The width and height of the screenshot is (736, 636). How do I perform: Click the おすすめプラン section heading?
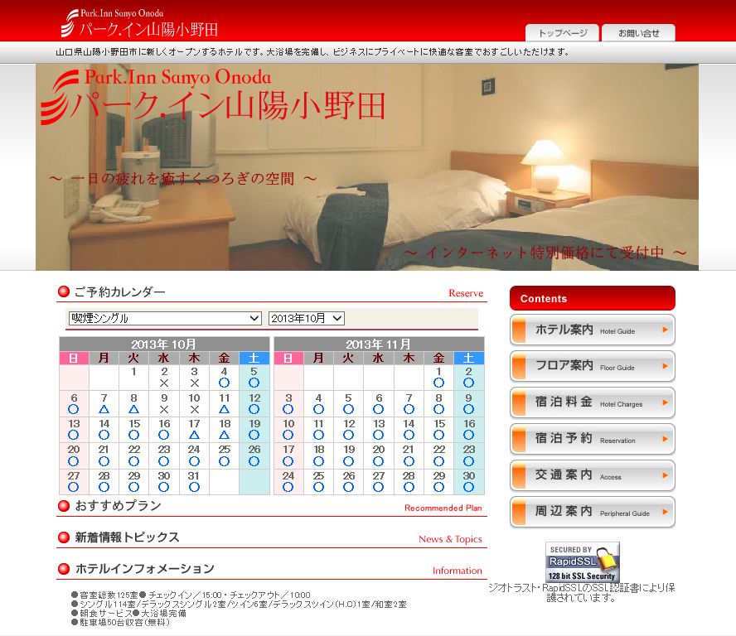click(x=118, y=506)
